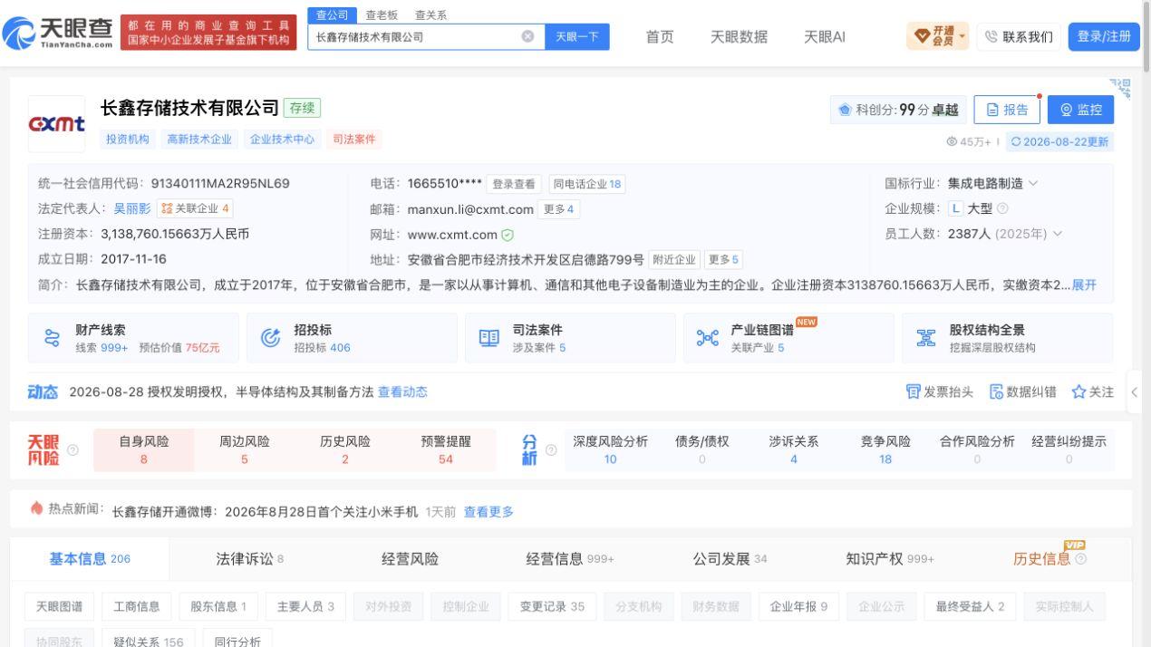Click the 高新技术企业 tag
The height and width of the screenshot is (647, 1151).
[199, 139]
